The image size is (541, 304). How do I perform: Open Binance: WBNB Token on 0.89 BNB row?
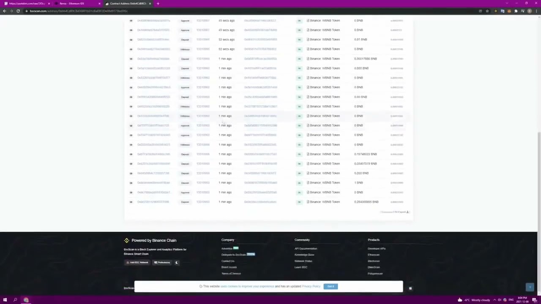325,97
